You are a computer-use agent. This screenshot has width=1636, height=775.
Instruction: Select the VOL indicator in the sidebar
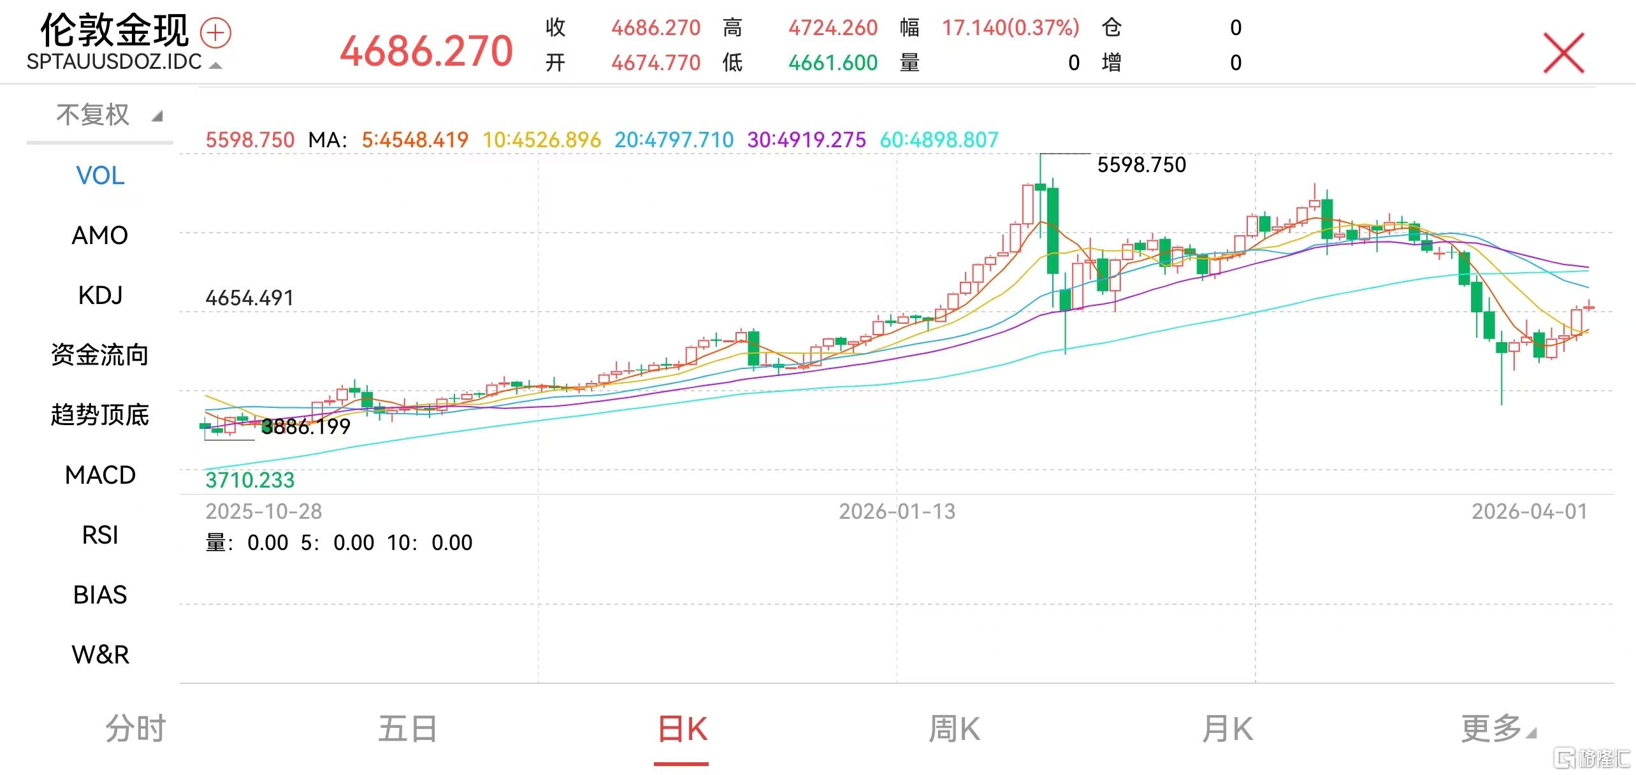[99, 177]
